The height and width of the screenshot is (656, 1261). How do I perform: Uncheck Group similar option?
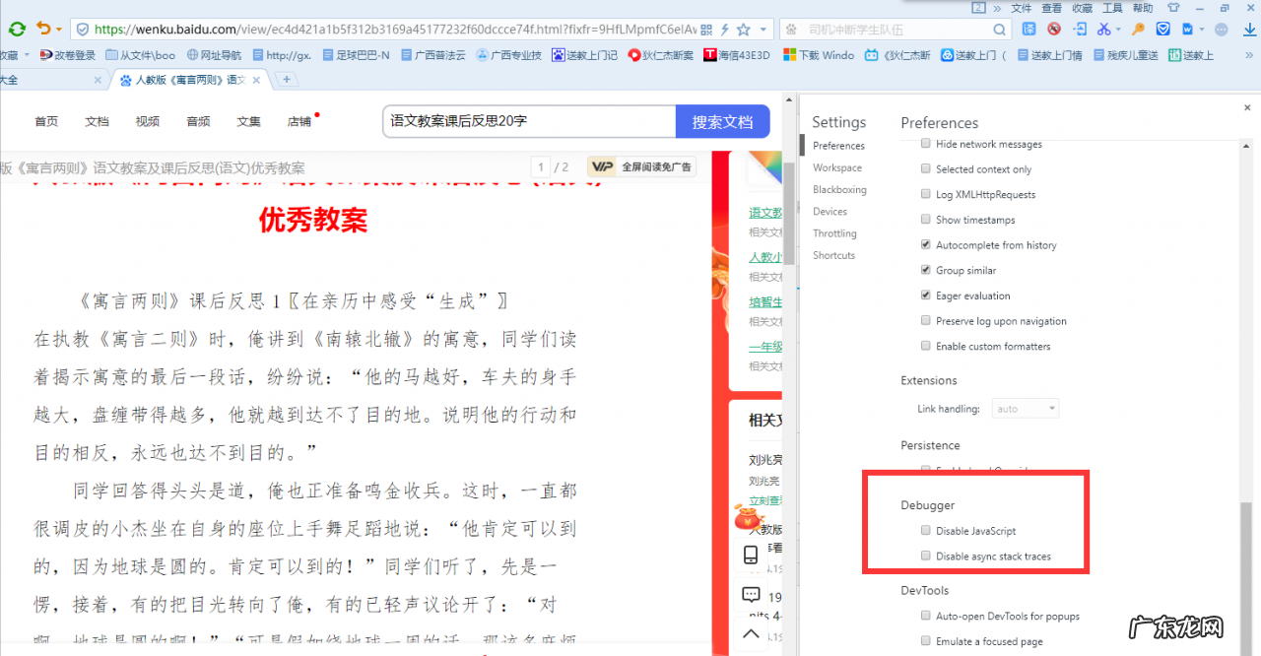pyautogui.click(x=925, y=269)
